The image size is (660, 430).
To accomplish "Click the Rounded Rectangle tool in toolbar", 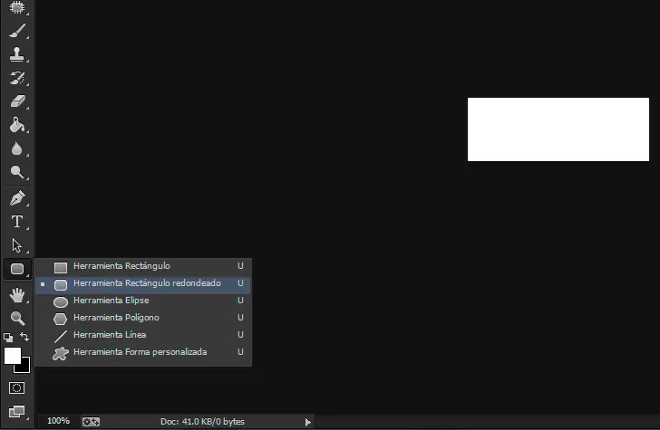I will (x=17, y=269).
